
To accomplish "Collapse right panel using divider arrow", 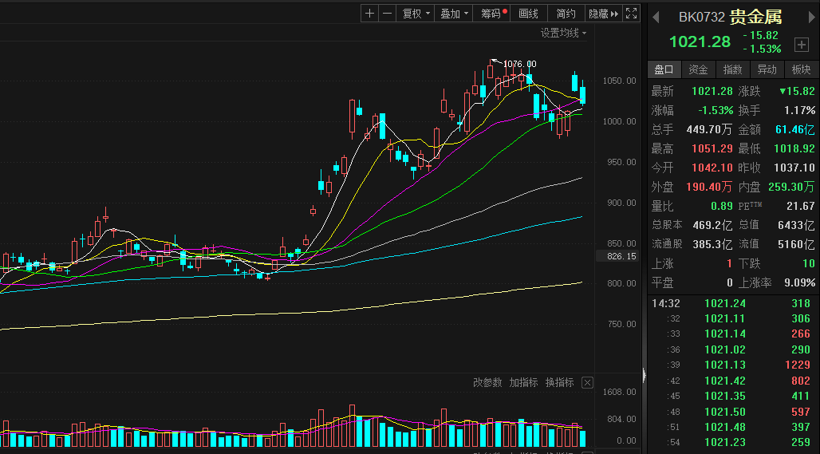I will click(x=645, y=372).
